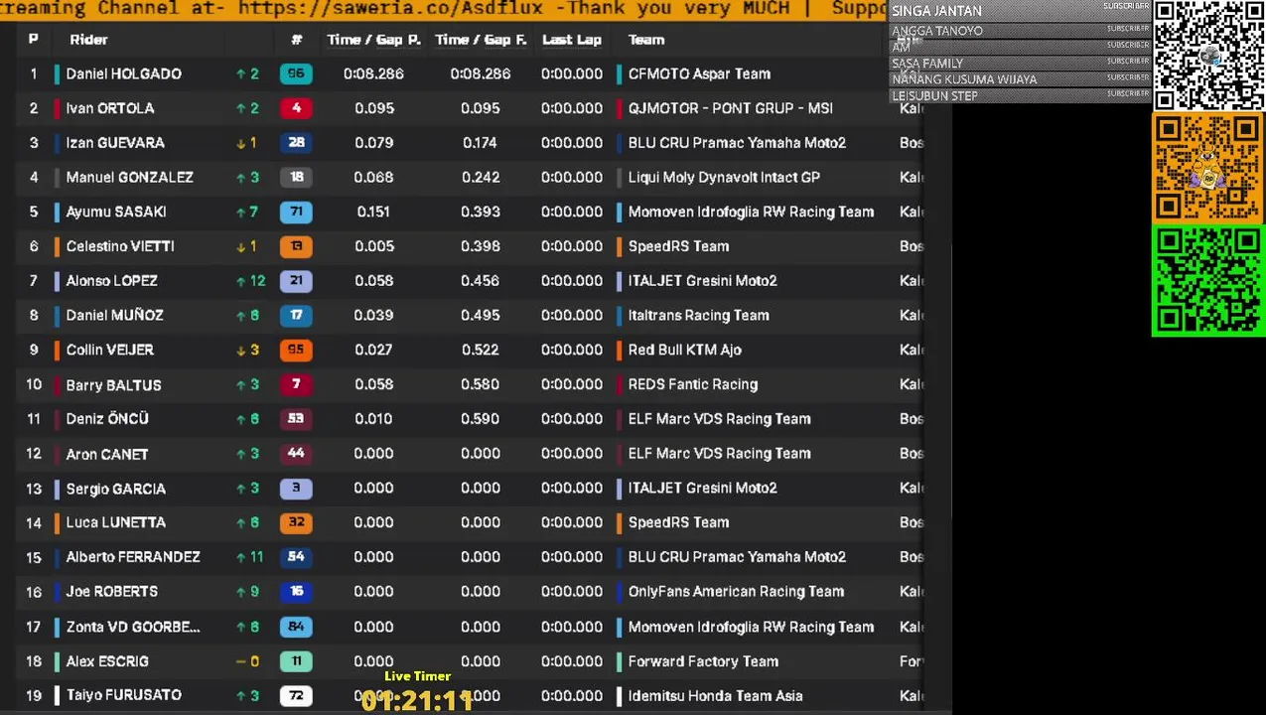Select rider Ivan ORTOLA
Viewport: 1266px width, 715px height.
coord(109,108)
